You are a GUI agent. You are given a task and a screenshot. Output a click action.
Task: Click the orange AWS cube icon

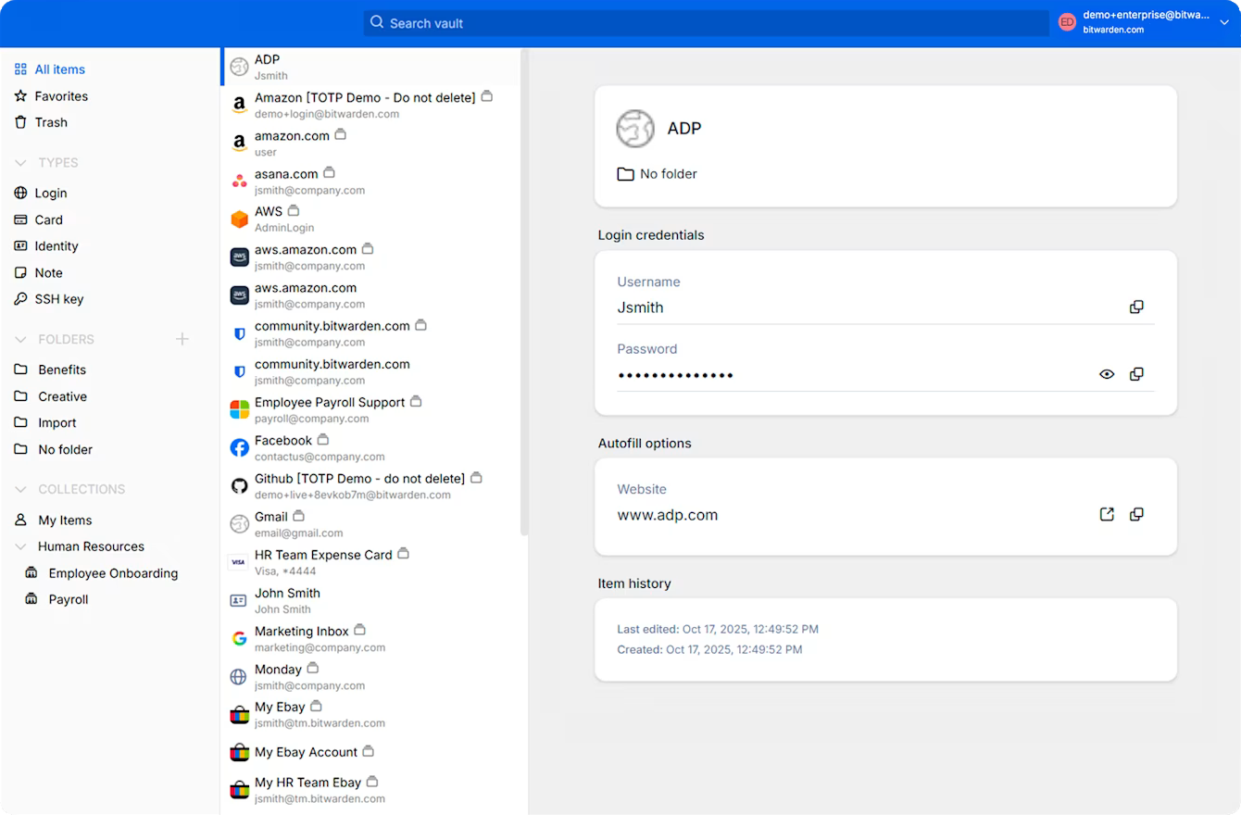(239, 219)
